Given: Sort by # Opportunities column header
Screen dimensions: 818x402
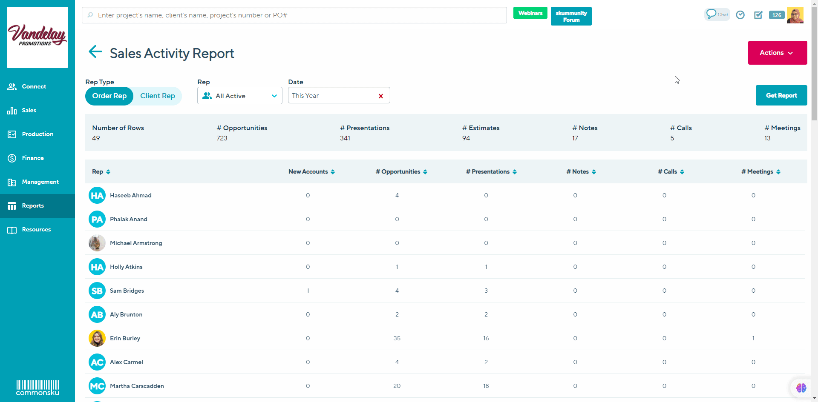Looking at the screenshot, I should 401,172.
